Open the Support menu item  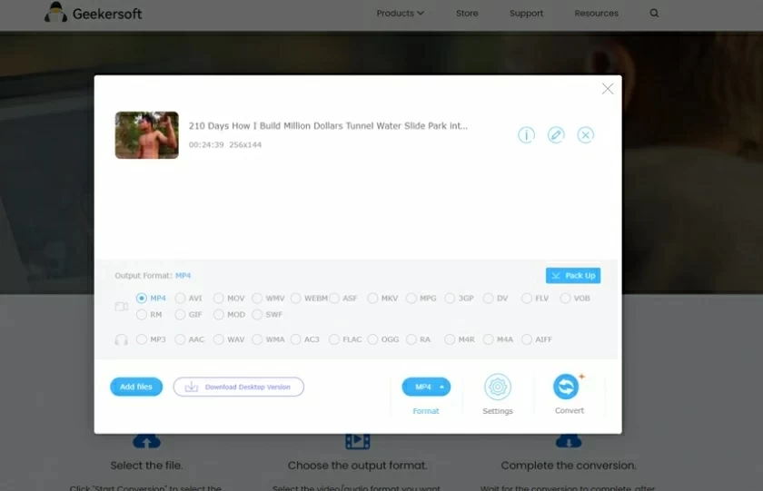coord(526,14)
